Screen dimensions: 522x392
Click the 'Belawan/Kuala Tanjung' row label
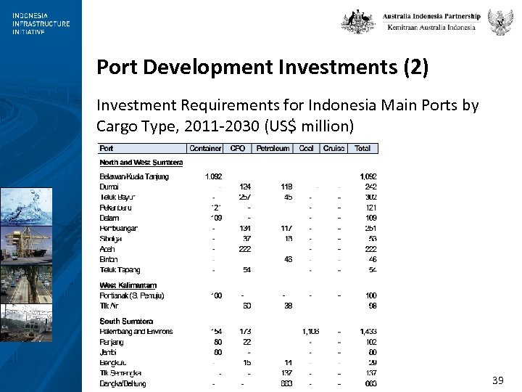134,176
